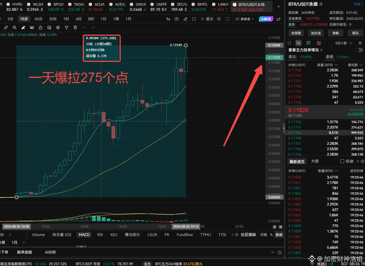Click the 简况 button

click(x=356, y=33)
